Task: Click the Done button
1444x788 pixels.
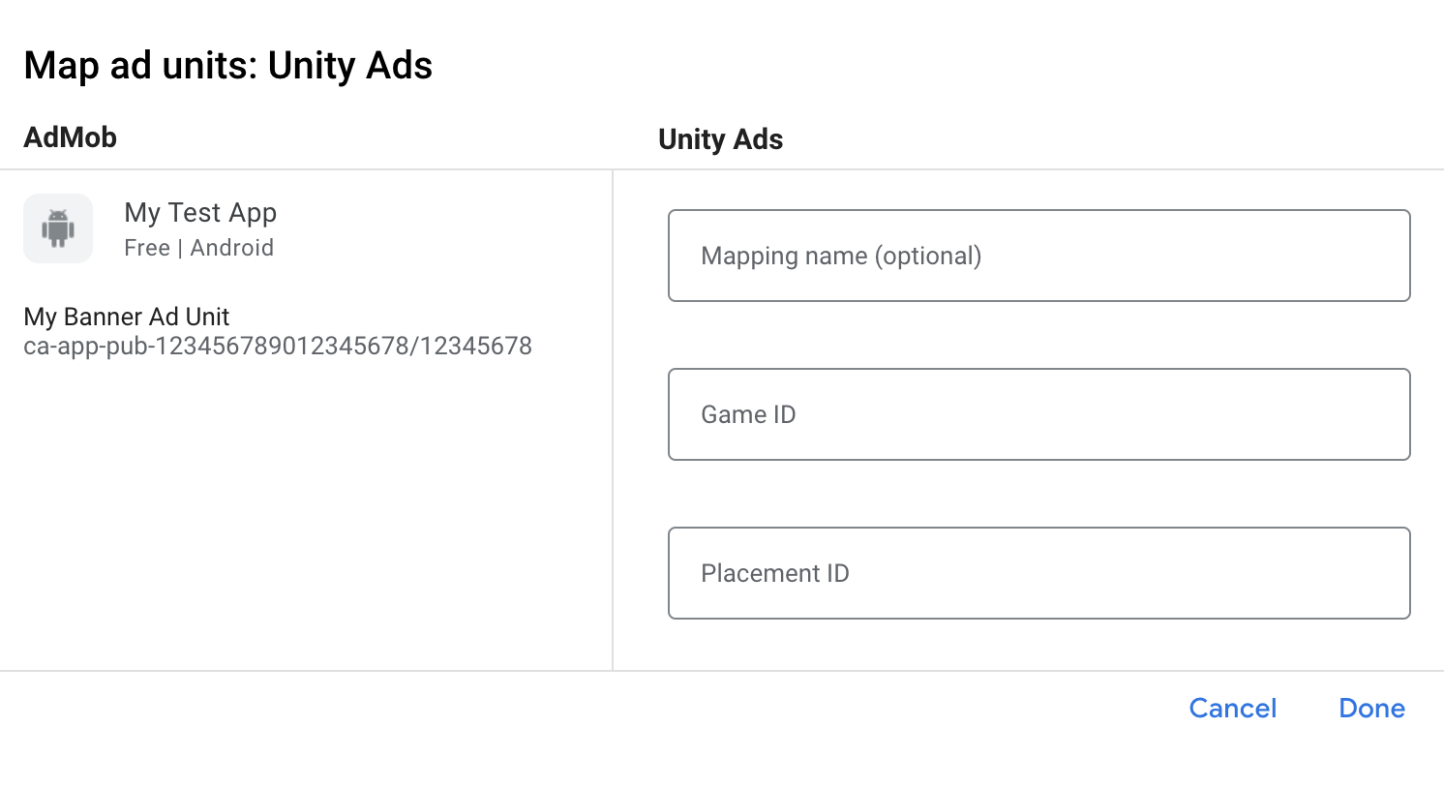Action: point(1371,708)
